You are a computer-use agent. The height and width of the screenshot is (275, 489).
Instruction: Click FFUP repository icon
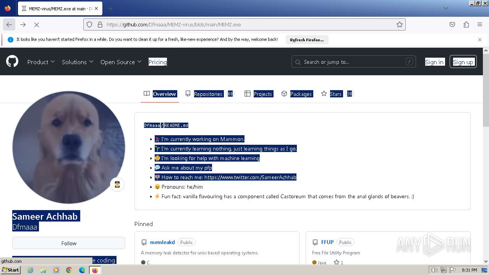coord(315,243)
